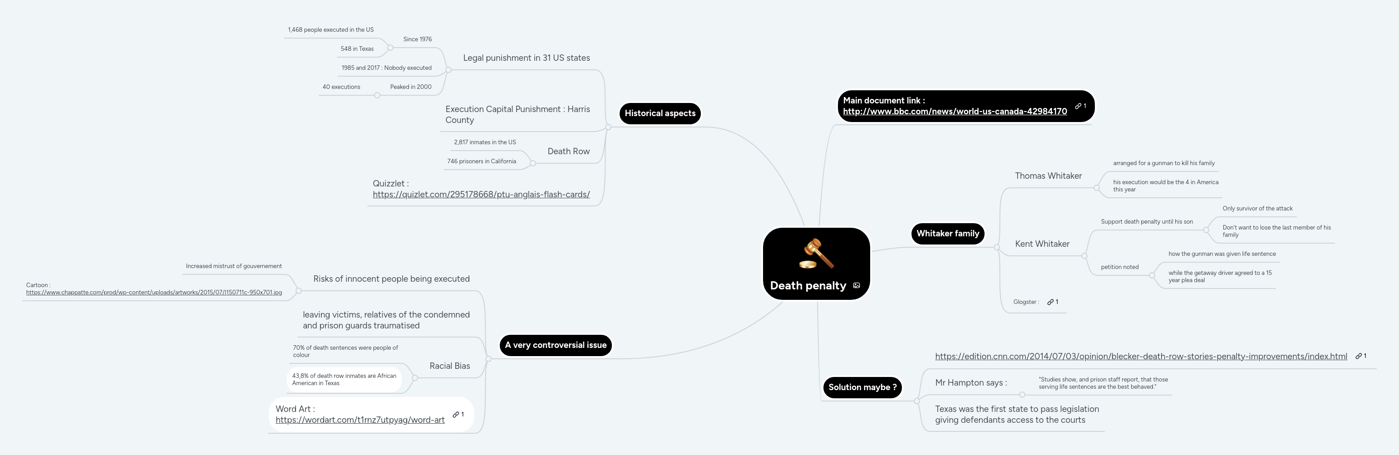Select the Thomas Whitaker node
Image resolution: width=1399 pixels, height=455 pixels.
coord(1049,176)
